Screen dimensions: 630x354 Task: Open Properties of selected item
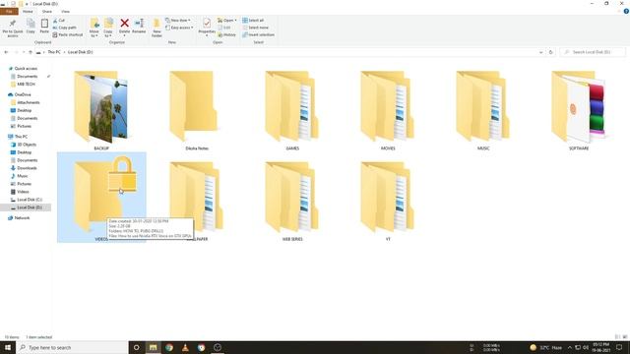click(x=207, y=28)
